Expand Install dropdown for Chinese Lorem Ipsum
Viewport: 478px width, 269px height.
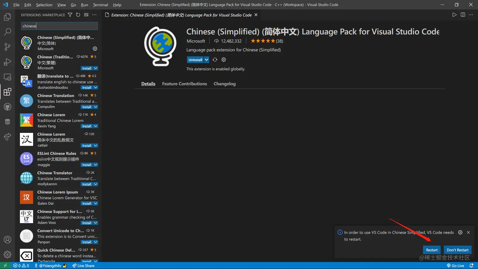coord(95,203)
